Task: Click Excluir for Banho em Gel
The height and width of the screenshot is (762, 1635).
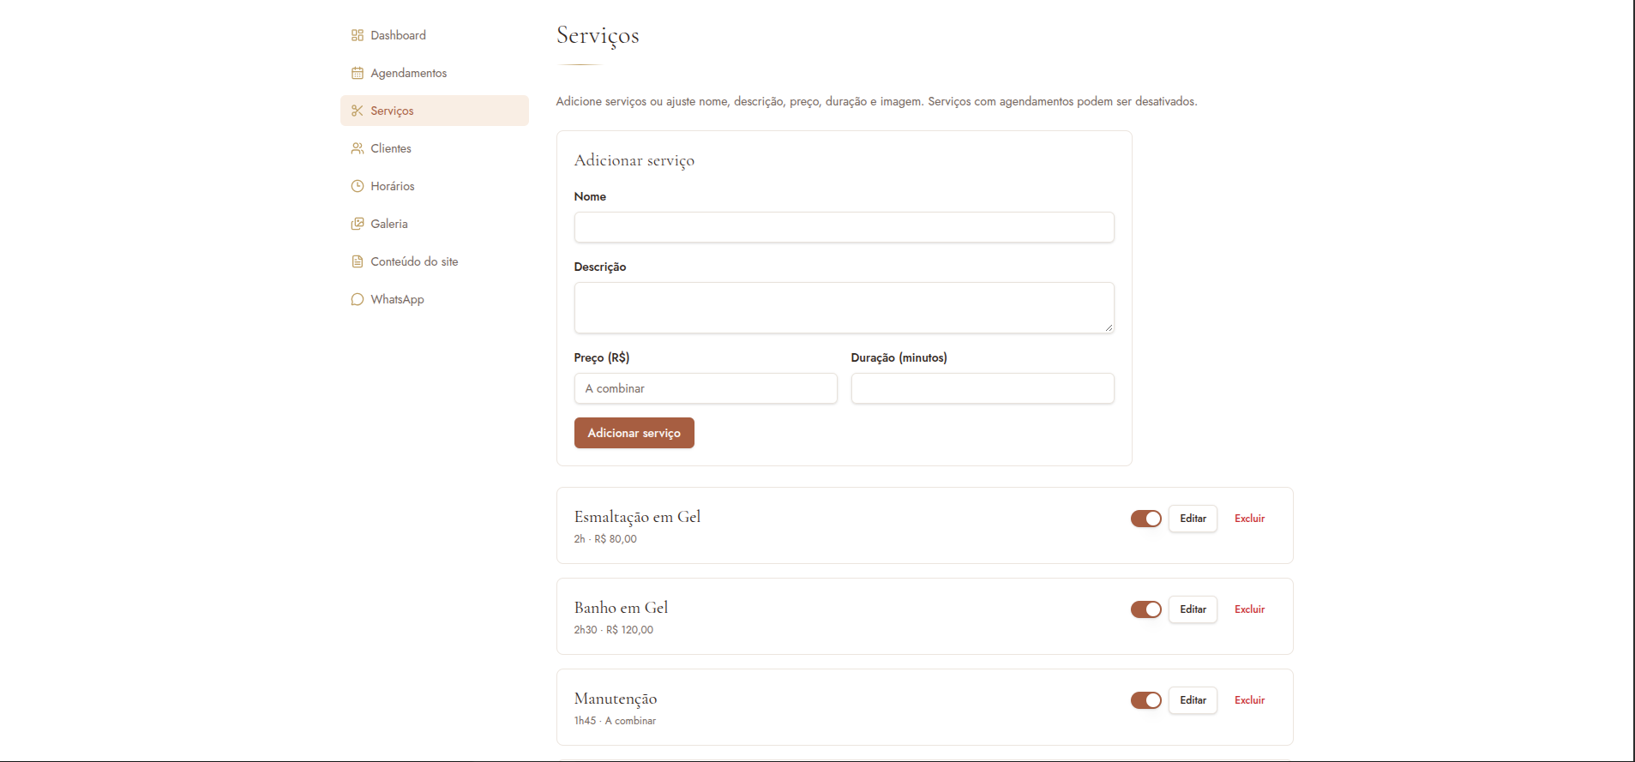Action: point(1249,609)
